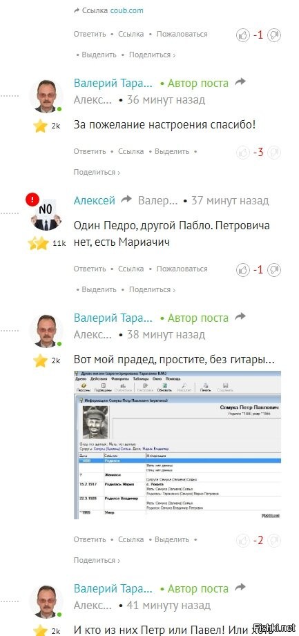Like Алексей's comment about Педро and Пабло
299x636 pixels.
tap(243, 270)
